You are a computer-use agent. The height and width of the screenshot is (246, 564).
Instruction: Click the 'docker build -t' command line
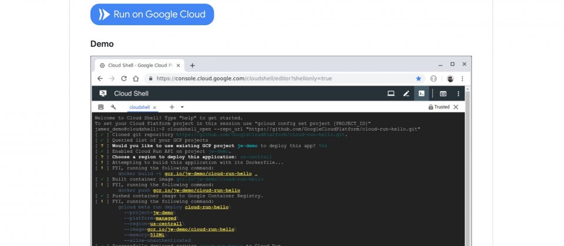coord(188,173)
